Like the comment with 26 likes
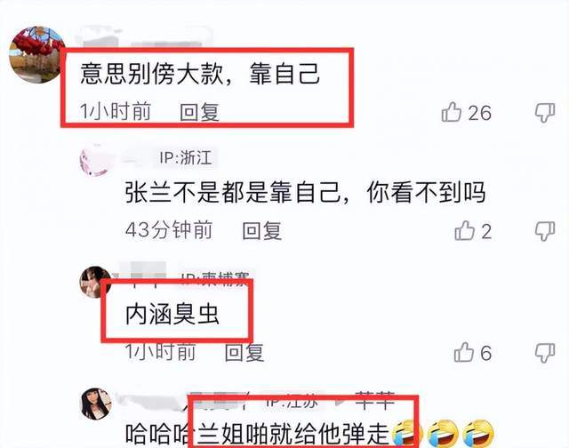569x448 pixels. pyautogui.click(x=451, y=112)
